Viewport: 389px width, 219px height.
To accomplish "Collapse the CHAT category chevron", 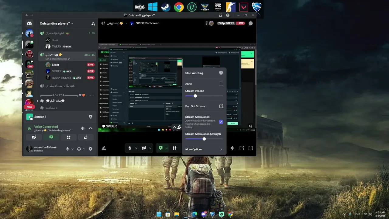I will coord(90,95).
